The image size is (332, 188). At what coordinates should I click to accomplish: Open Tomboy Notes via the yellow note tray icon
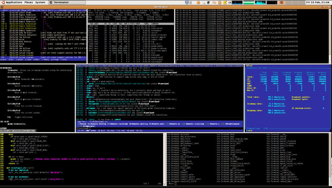pos(225,3)
